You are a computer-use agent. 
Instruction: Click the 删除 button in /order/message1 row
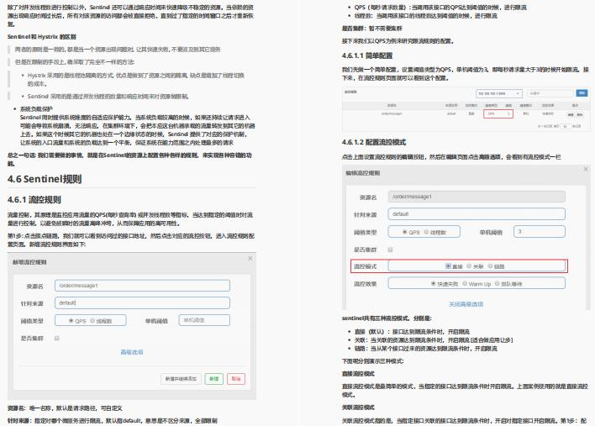[580, 114]
